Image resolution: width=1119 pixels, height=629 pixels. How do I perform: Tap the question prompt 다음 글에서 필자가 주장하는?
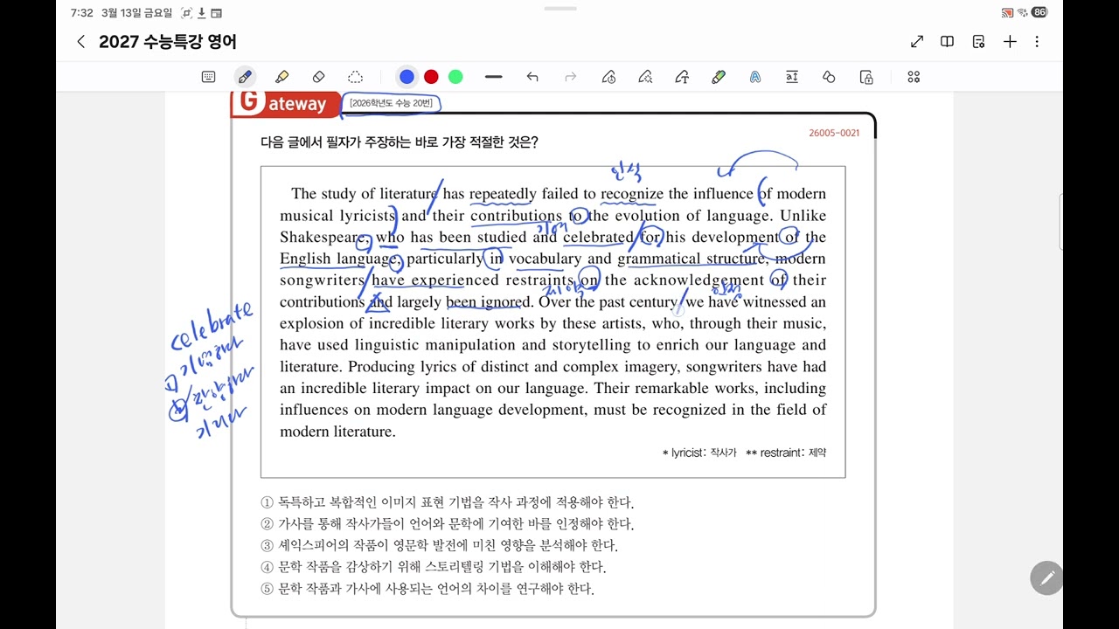coord(400,142)
